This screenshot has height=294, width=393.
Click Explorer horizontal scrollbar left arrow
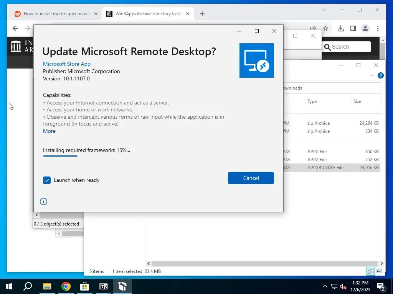pos(149,263)
